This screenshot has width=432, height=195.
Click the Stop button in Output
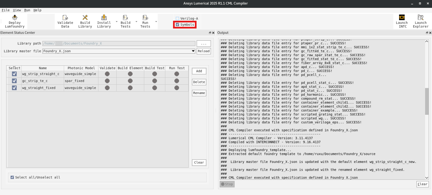227,184
